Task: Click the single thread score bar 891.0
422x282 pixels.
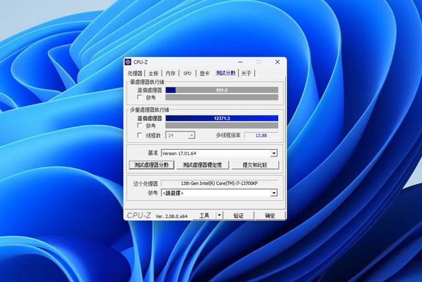Action: point(222,90)
